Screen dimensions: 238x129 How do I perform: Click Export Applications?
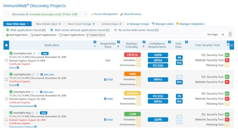click(72, 35)
